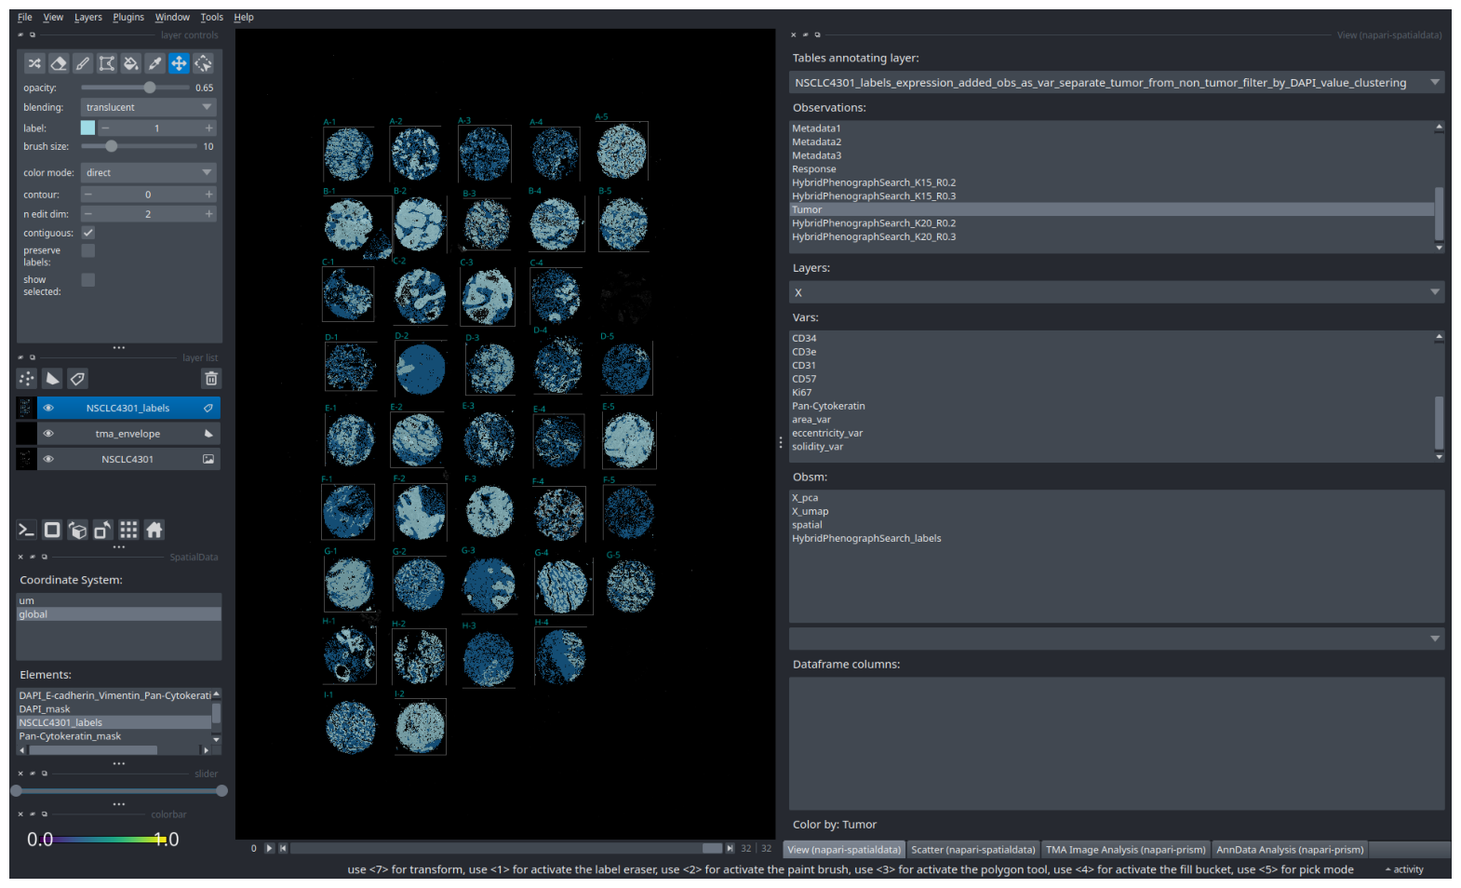Open the napari console
This screenshot has height=888, width=1461.
pos(26,530)
